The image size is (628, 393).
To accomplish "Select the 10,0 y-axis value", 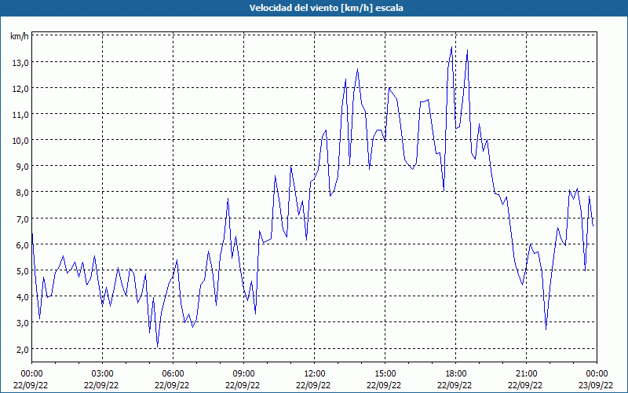I will pyautogui.click(x=21, y=141).
